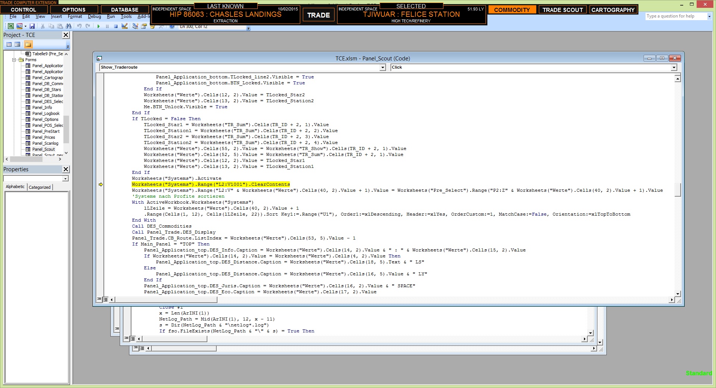Switch to the Alphabetic properties tab

tap(15, 187)
